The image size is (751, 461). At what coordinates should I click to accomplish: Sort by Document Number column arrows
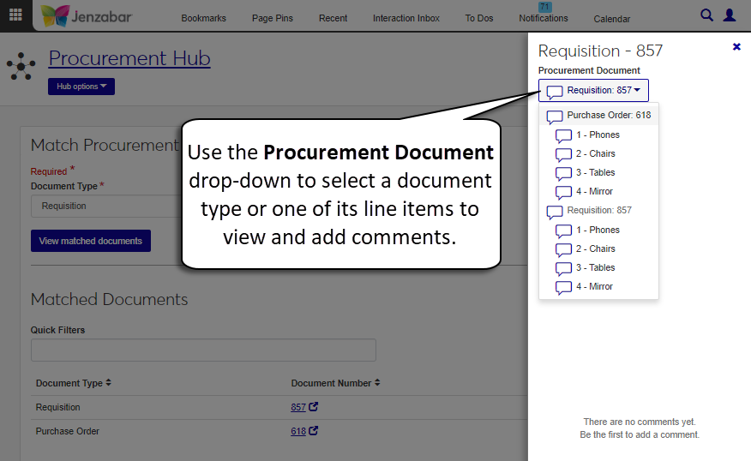click(377, 382)
